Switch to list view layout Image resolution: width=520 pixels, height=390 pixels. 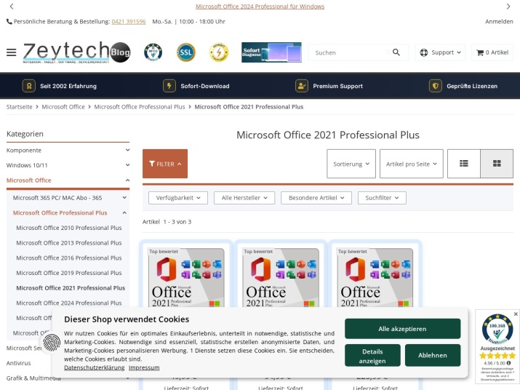pos(463,164)
